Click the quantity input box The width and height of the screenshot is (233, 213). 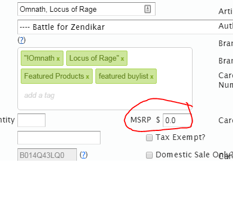click(31, 120)
